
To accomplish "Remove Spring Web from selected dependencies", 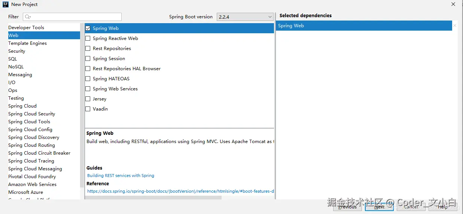I will click(454, 26).
